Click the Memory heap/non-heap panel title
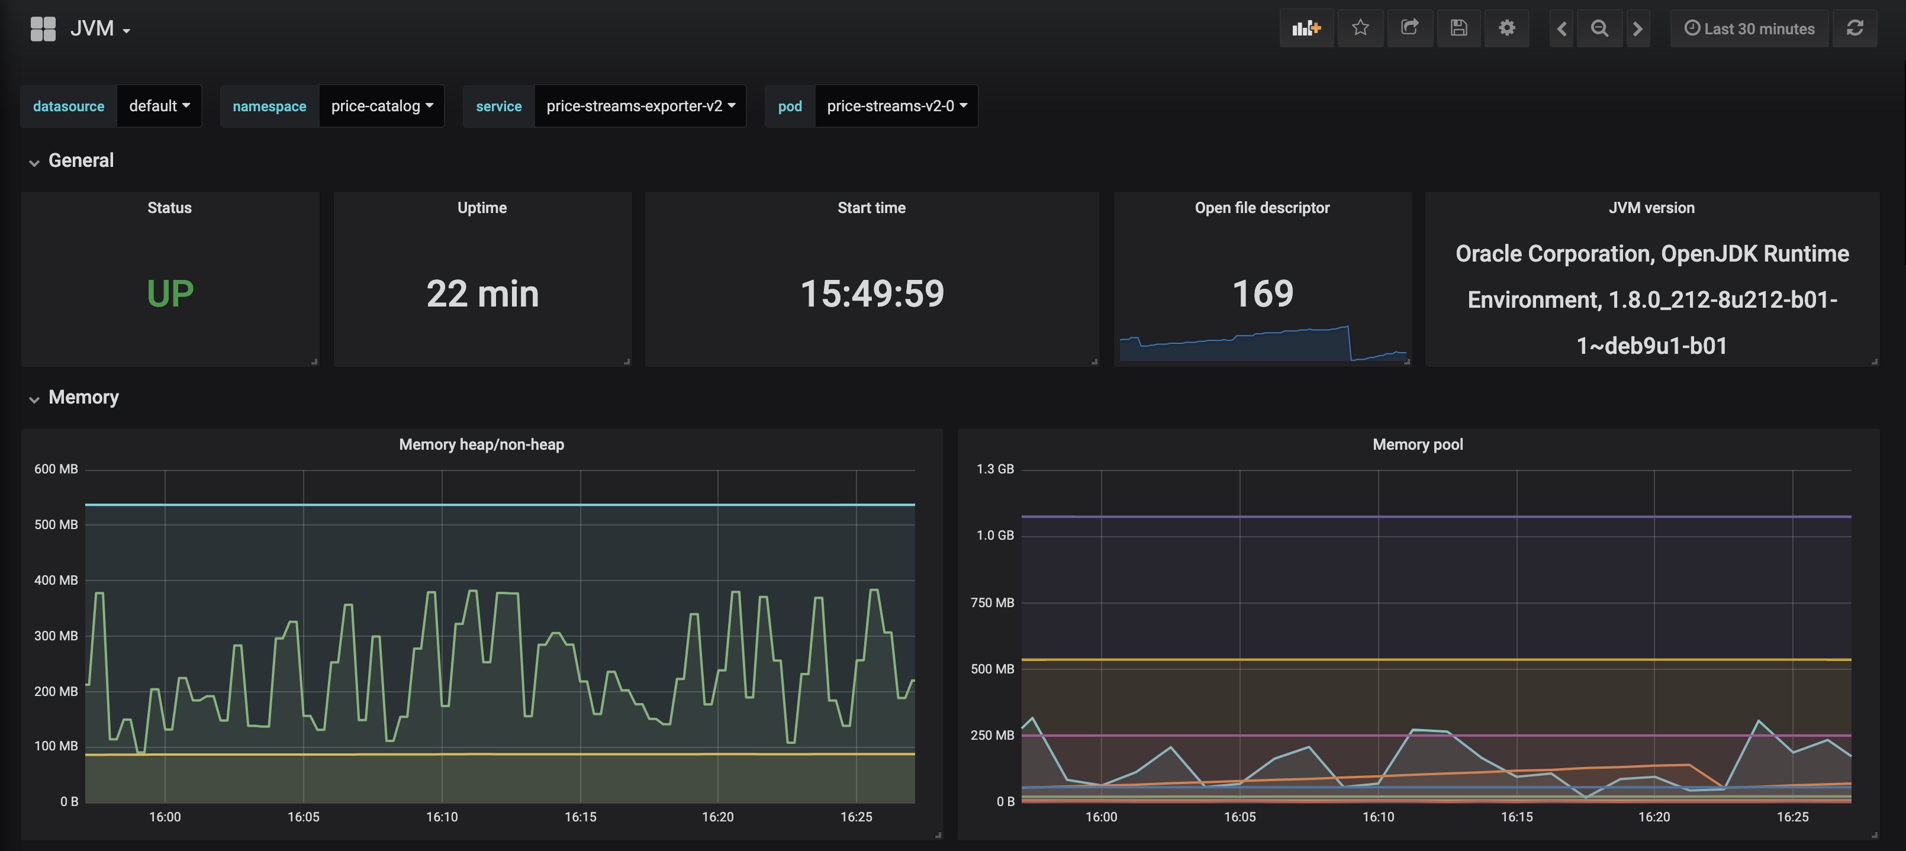This screenshot has height=851, width=1906. coord(481,444)
